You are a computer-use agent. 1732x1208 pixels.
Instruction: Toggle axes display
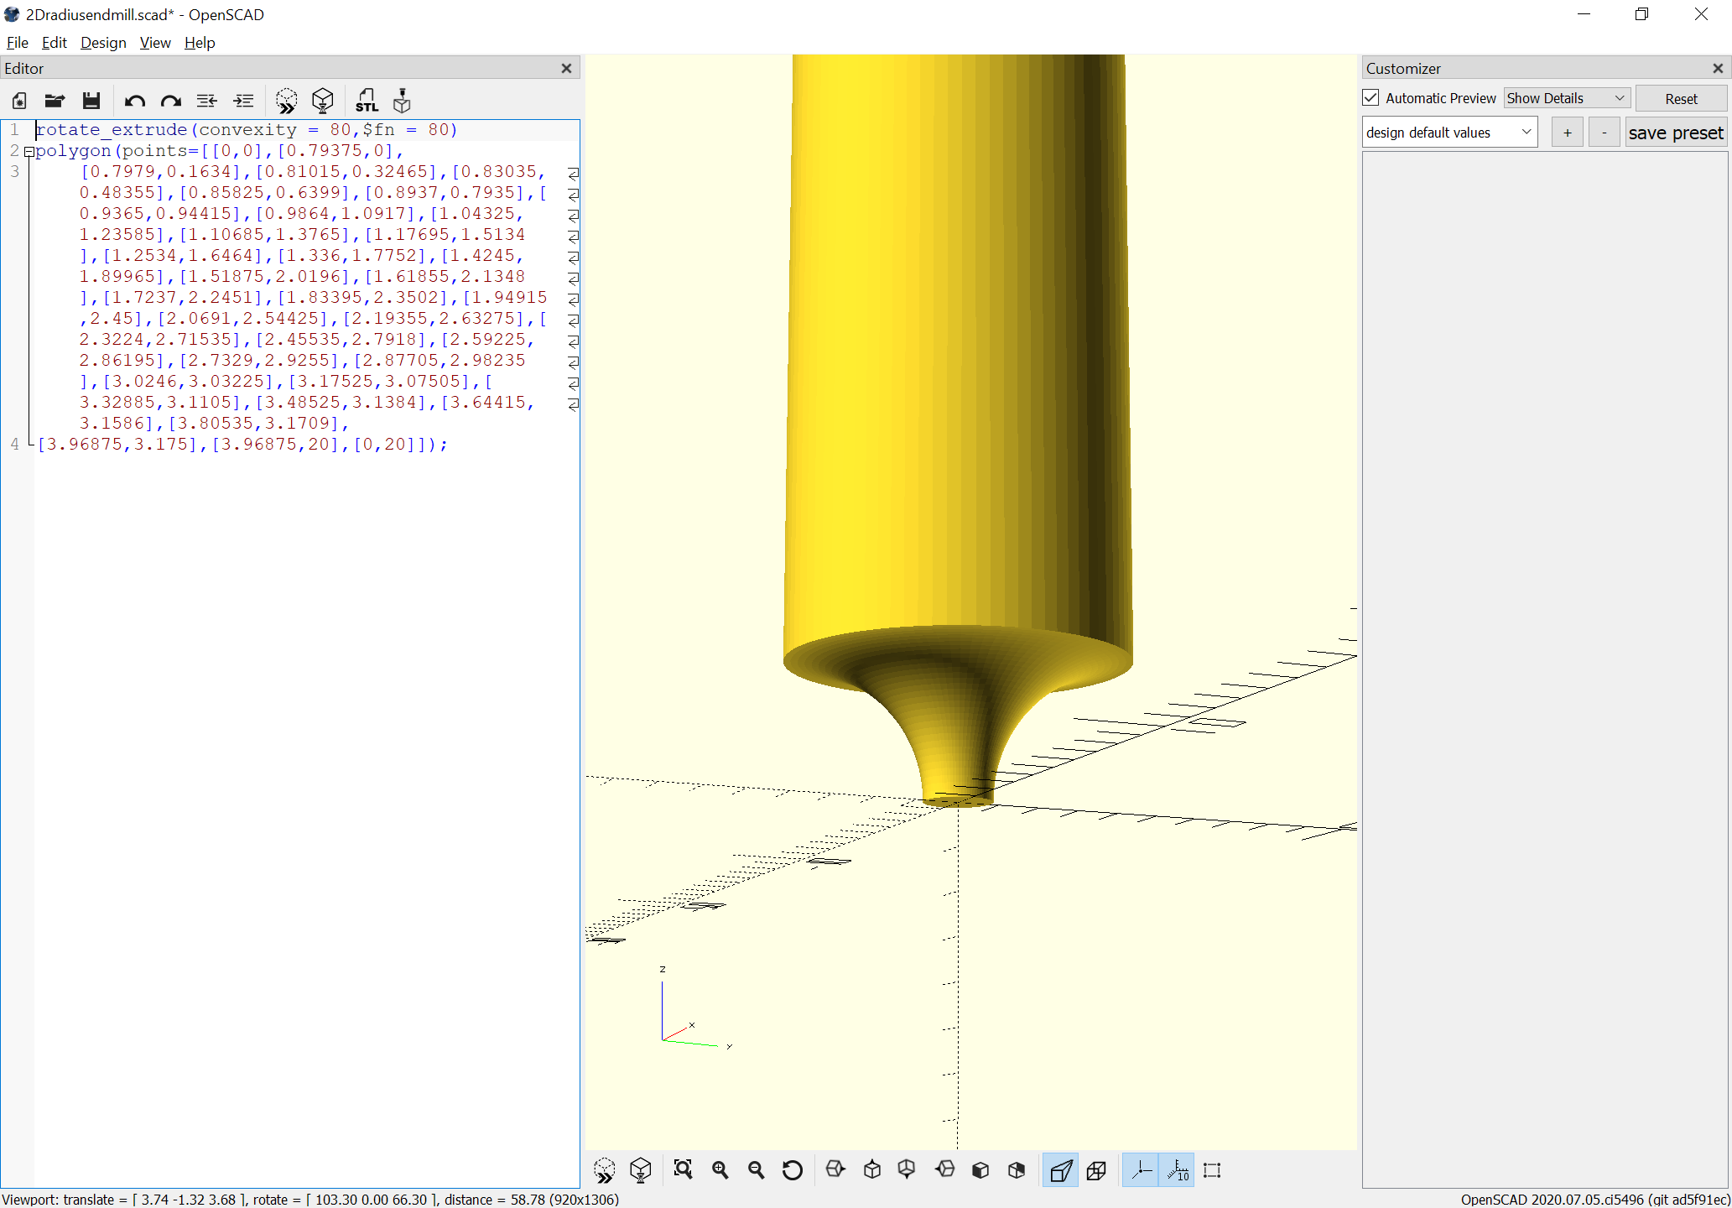coord(1141,1170)
